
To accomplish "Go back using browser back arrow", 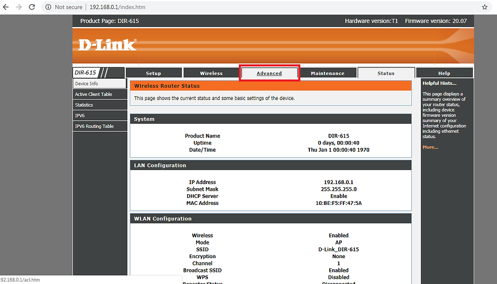I will click(6, 7).
